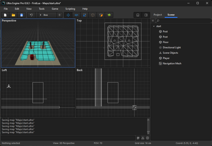The height and width of the screenshot is (146, 212).
Task: Click the plus button beside Box
Action: pyautogui.click(x=59, y=15)
